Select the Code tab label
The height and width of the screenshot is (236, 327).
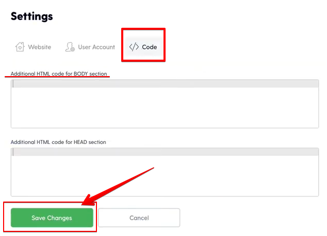150,47
